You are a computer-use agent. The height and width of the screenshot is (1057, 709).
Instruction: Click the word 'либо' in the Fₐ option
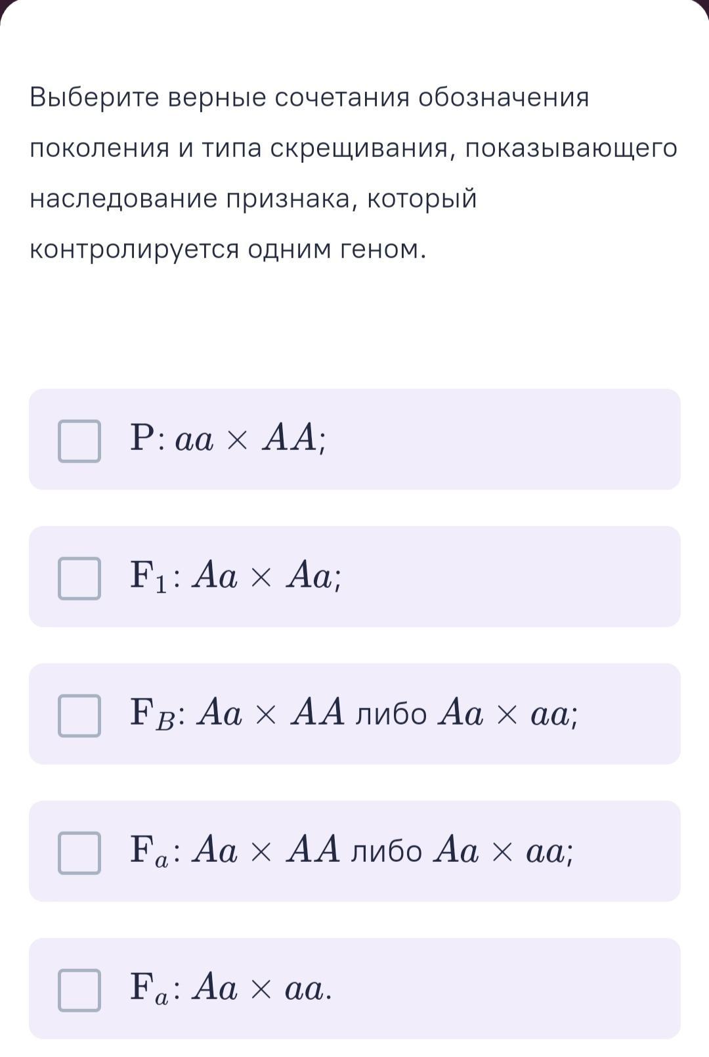pos(387,851)
